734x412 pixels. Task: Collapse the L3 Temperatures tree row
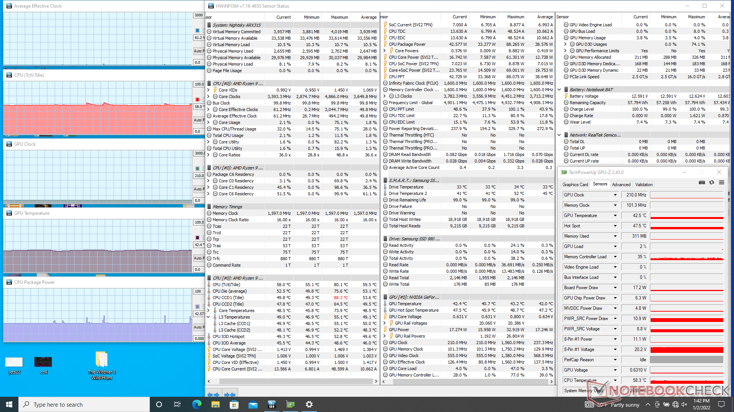[209, 317]
